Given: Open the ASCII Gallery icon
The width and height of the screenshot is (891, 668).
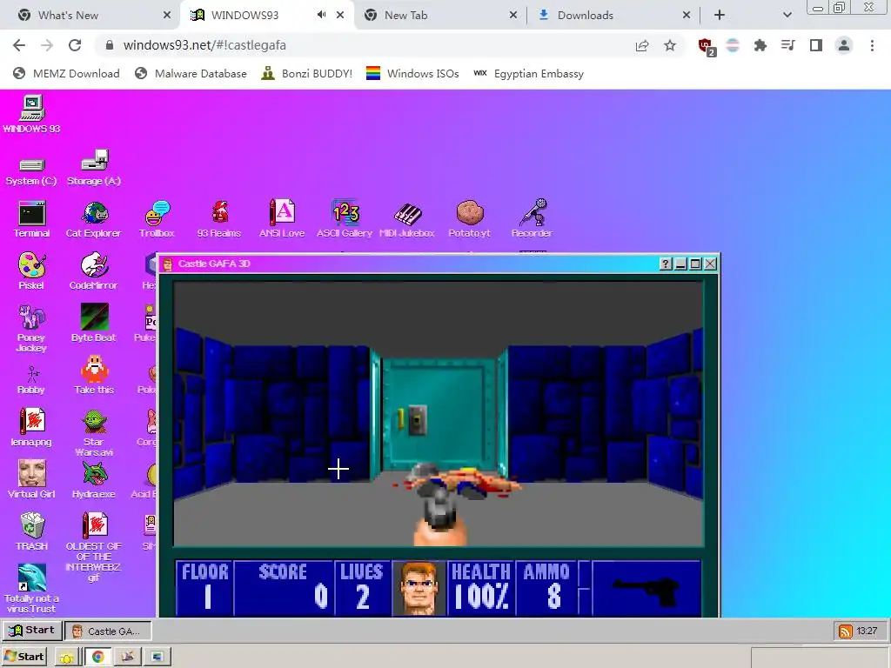Looking at the screenshot, I should coord(345,219).
